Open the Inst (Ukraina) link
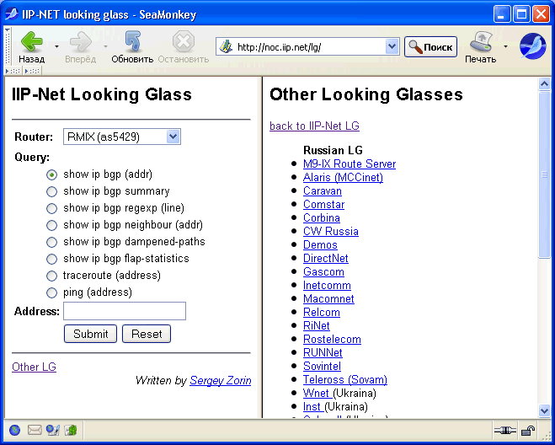This screenshot has height=445, width=555. (313, 406)
